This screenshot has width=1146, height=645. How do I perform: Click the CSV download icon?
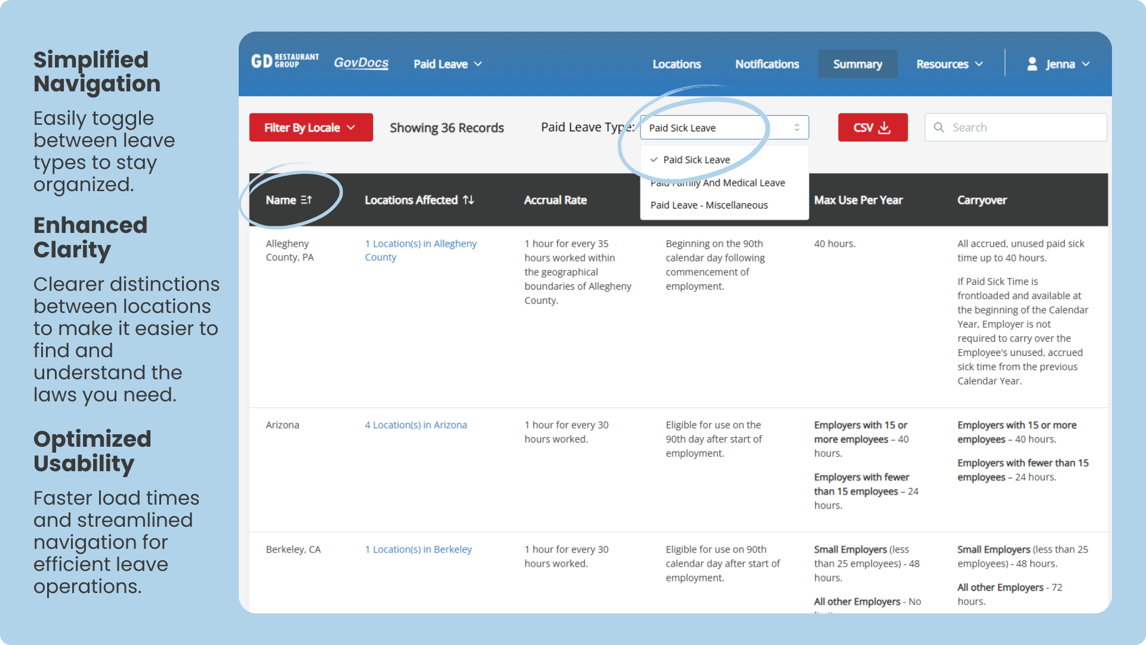pyautogui.click(x=885, y=127)
